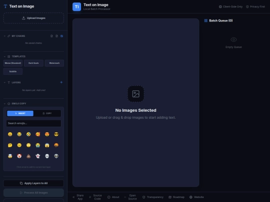
Task: Collapse the My Chains section chevron
Action: [x=4, y=36]
